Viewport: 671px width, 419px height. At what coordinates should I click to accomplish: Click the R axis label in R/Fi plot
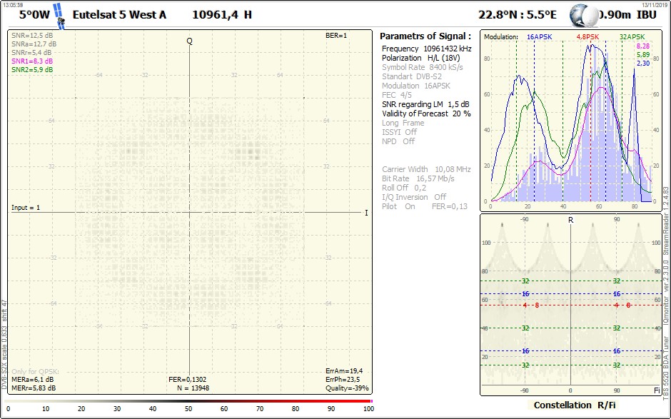570,220
